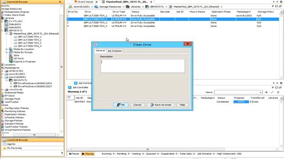This screenshot has width=284, height=159.
Task: Click the Slots icon in tree
Action: coord(11,55)
